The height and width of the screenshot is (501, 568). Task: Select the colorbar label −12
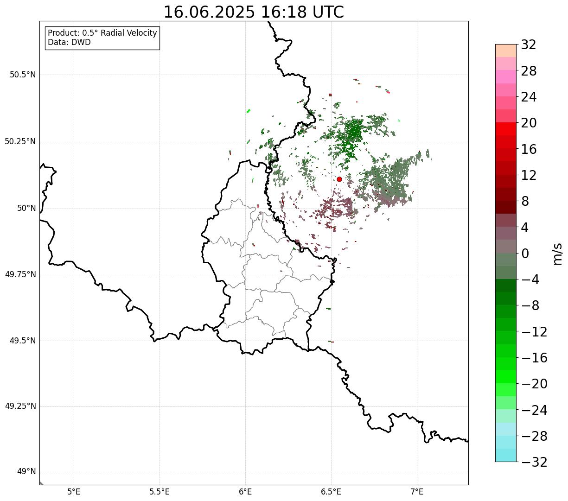tap(534, 332)
